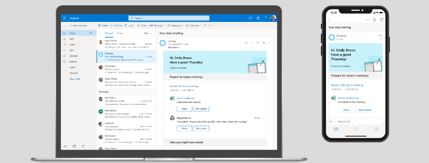This screenshot has height=163, width=429.
Task: Open Weekly PM team meeting link on laptop
Action: pyautogui.click(x=184, y=86)
